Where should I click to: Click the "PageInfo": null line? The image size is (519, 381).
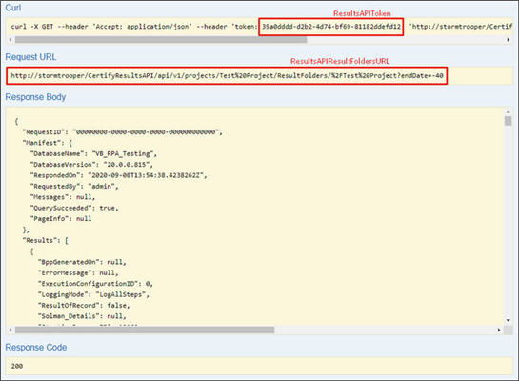pyautogui.click(x=61, y=219)
